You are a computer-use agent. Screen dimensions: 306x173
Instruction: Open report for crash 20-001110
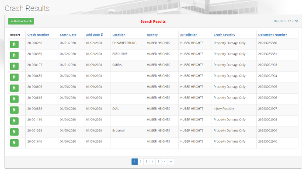pos(14,121)
